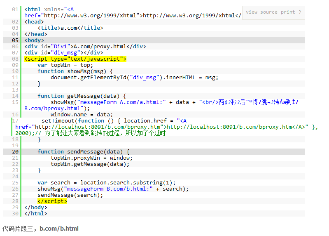The height and width of the screenshot is (236, 329).
Task: Click the B.com/bproxy.html string continuation
Action: 57,109
